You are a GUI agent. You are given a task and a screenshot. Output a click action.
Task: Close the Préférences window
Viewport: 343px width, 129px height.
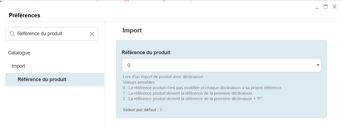point(334,7)
